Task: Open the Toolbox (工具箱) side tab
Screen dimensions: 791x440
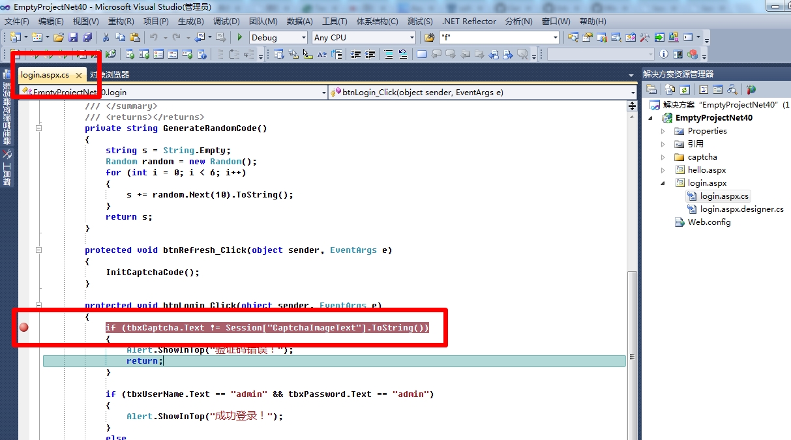Action: coord(7,168)
